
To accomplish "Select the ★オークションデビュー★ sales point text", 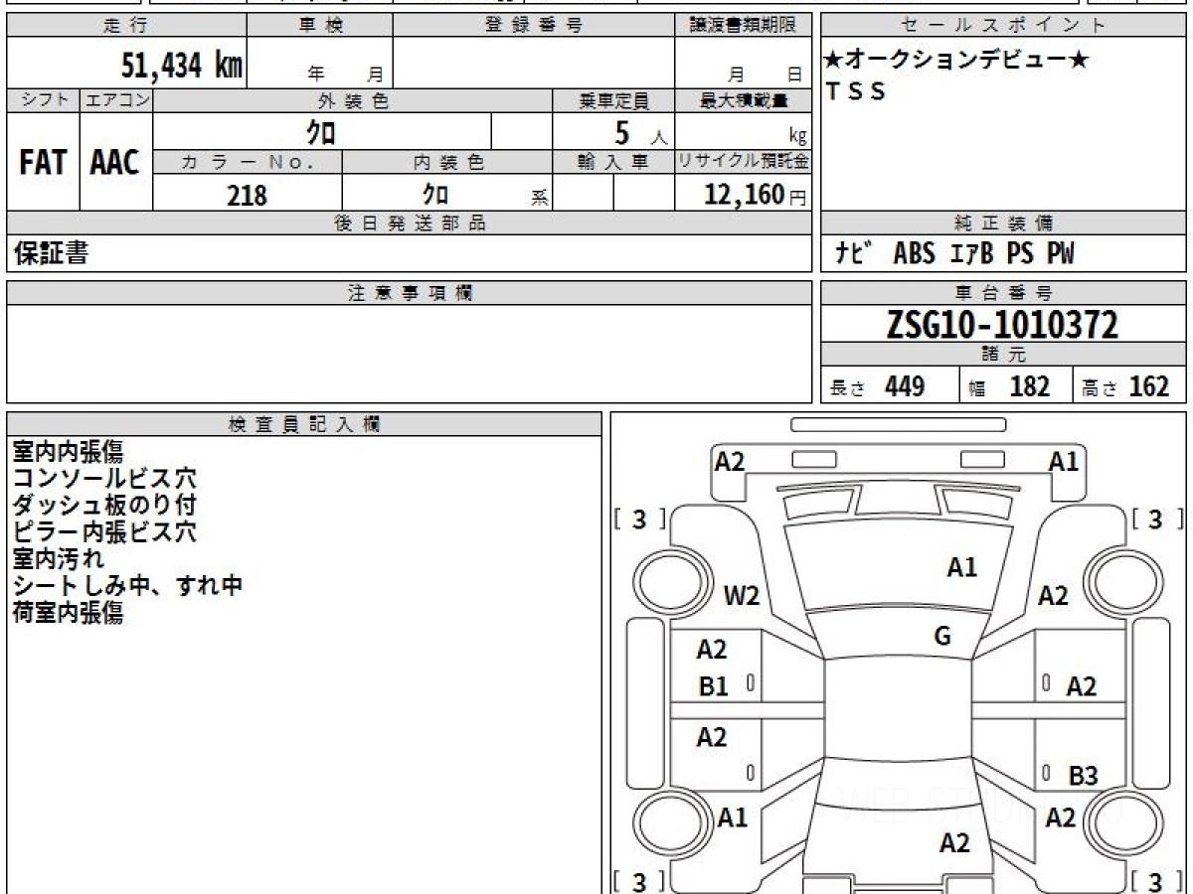I will tap(956, 61).
